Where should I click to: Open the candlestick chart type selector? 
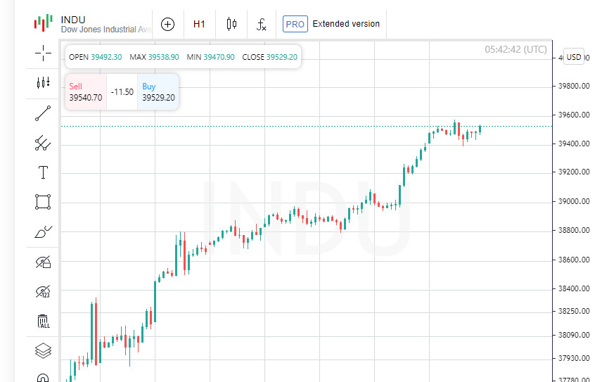click(x=231, y=24)
